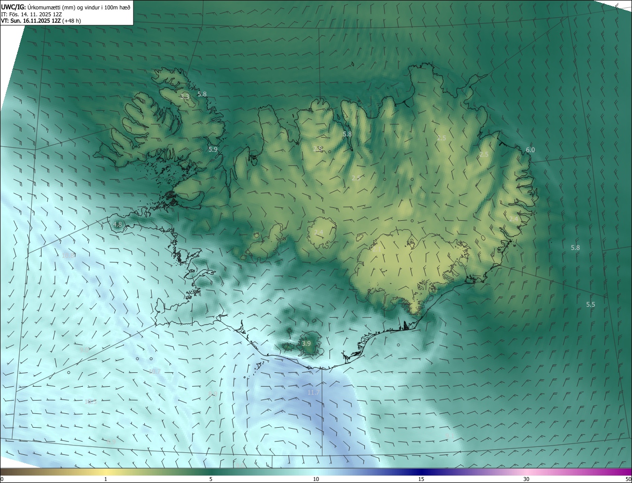Select the 5.9 precipitation label
Image resolution: width=632 pixels, height=483 pixels.
coord(213,149)
